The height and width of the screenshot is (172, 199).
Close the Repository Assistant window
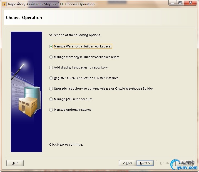click(x=190, y=3)
